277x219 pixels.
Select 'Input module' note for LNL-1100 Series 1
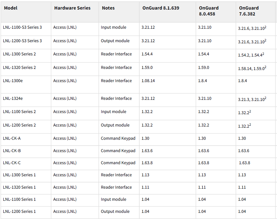coord(114,199)
